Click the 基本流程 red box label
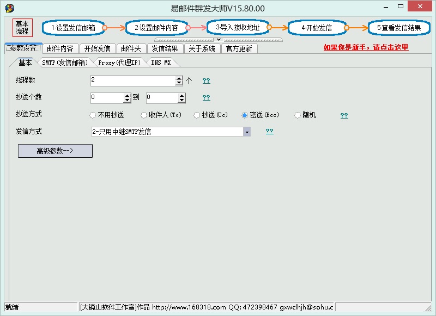This screenshot has height=316, width=436. click(22, 28)
